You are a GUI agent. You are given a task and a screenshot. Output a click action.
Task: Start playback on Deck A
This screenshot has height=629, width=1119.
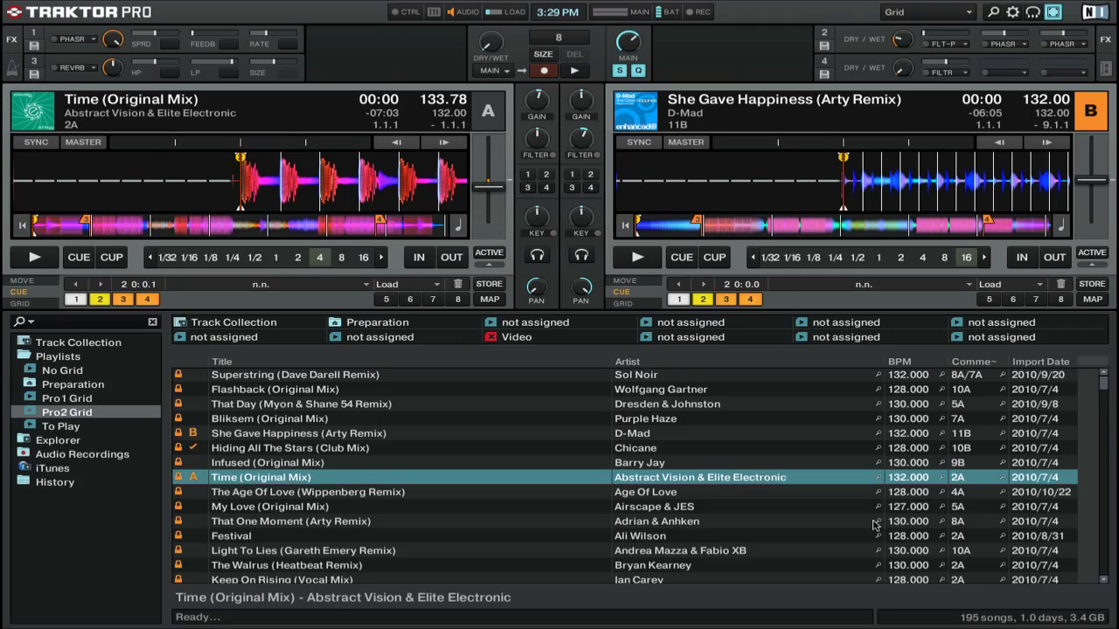[x=34, y=257]
